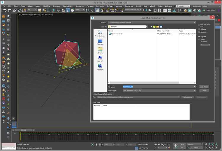
Task: Click the Undo arrow in main toolbar
Action: coord(5,10)
